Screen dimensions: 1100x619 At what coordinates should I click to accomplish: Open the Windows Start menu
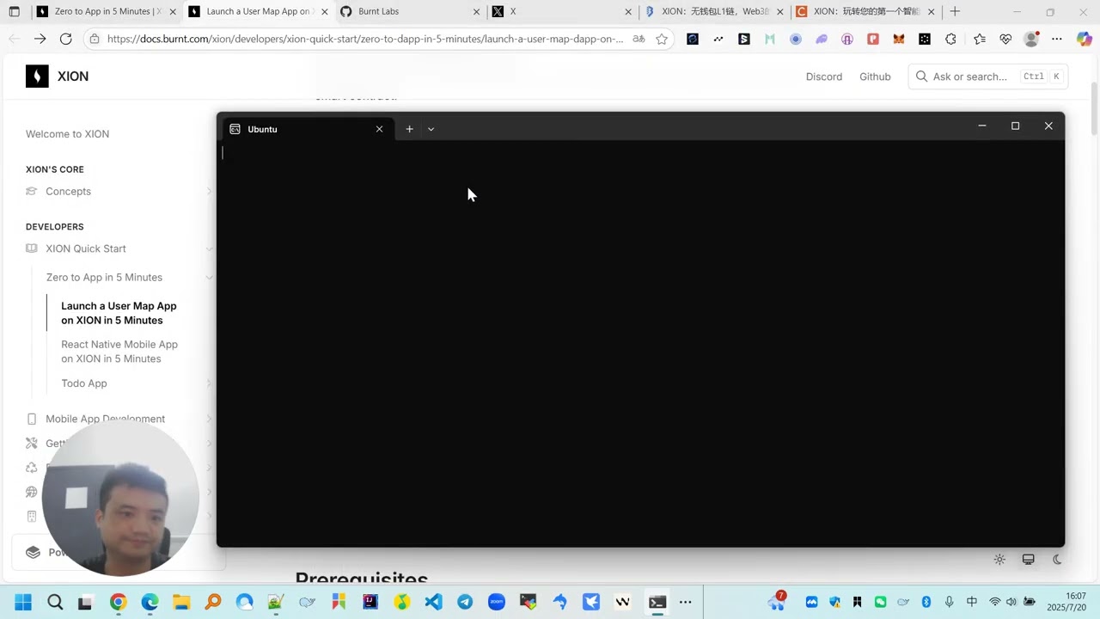pos(23,602)
